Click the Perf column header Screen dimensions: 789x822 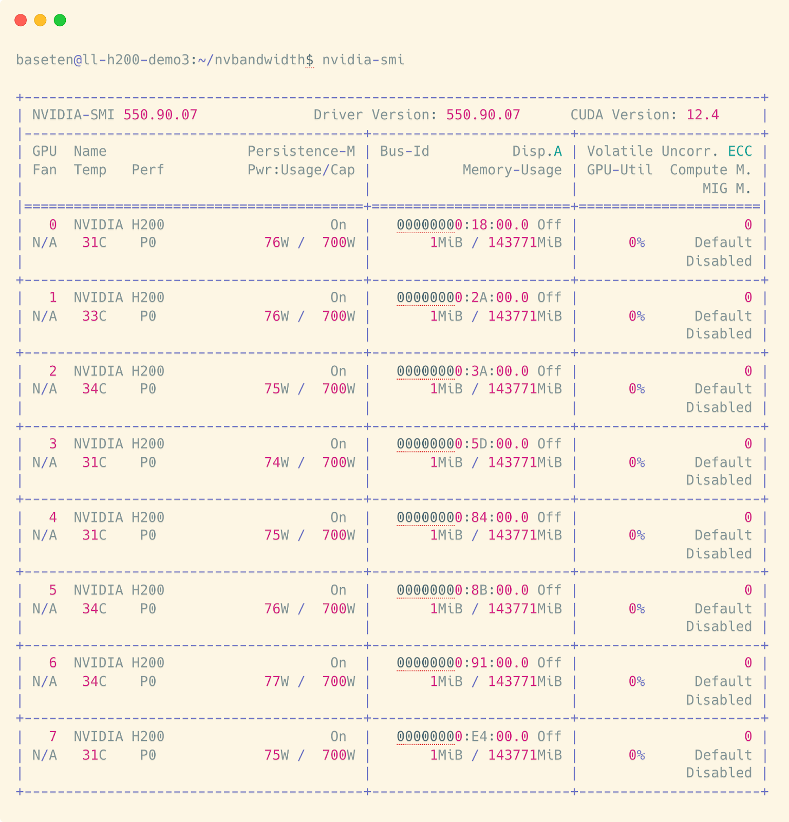pyautogui.click(x=148, y=170)
